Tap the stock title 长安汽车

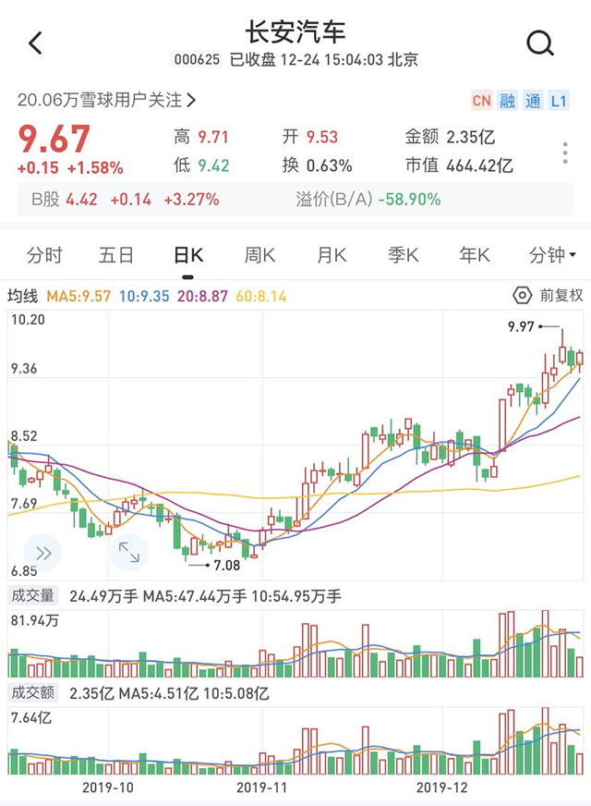295,31
